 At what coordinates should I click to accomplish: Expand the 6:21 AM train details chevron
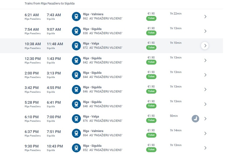(x=205, y=16)
